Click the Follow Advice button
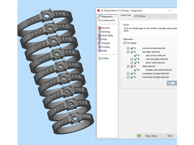194x145 pixels. point(150,136)
